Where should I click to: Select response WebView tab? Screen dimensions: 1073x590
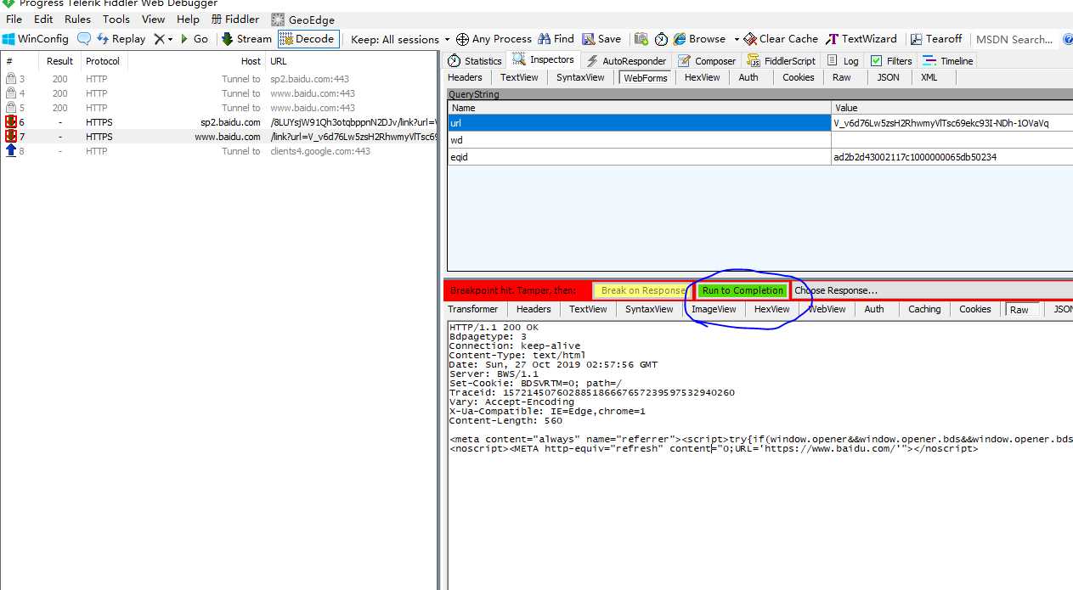[827, 309]
